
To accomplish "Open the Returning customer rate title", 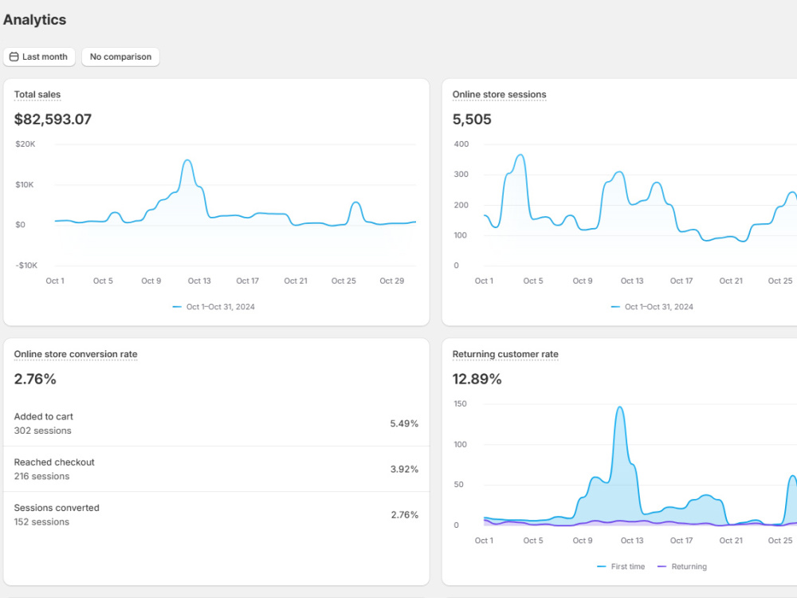I will coord(505,355).
